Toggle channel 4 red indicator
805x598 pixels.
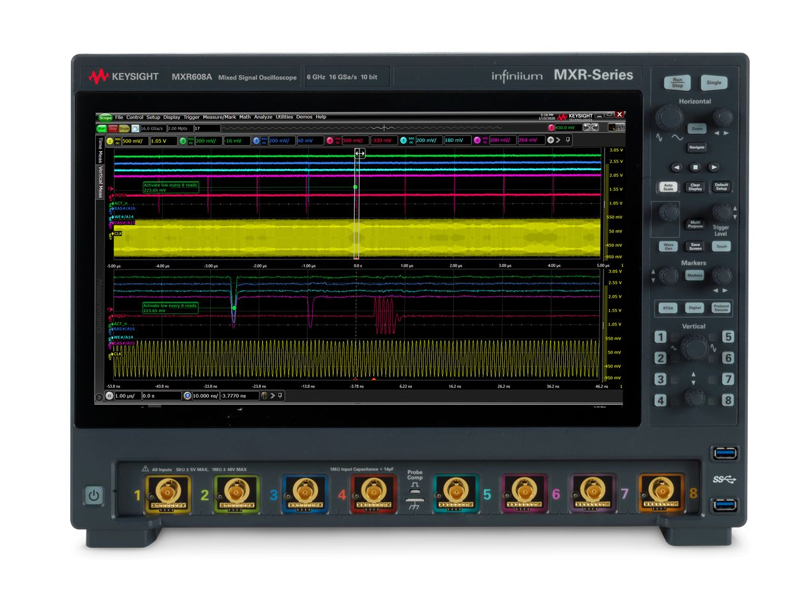click(x=329, y=141)
